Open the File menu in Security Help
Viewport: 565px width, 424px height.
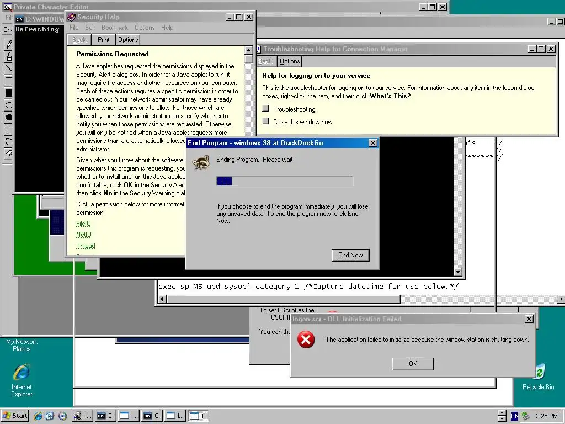tap(74, 28)
